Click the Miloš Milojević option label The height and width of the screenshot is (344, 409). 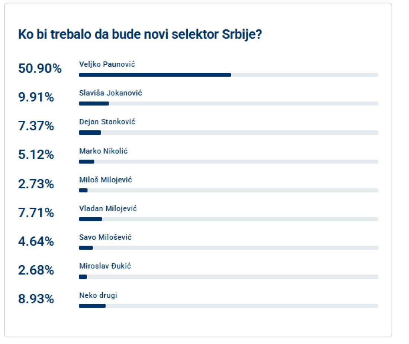pyautogui.click(x=106, y=180)
